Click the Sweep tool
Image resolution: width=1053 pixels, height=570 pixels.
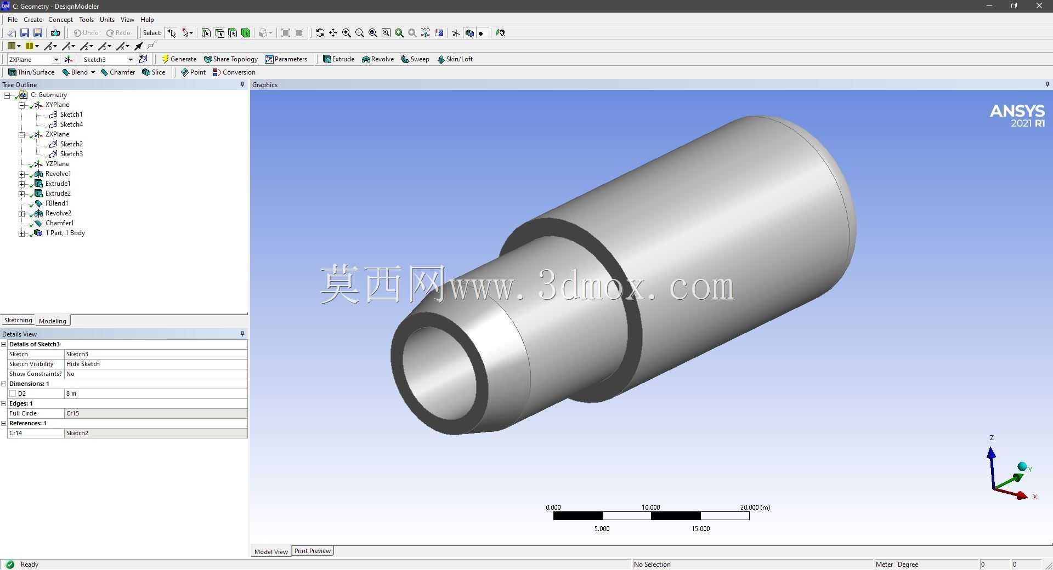(415, 59)
